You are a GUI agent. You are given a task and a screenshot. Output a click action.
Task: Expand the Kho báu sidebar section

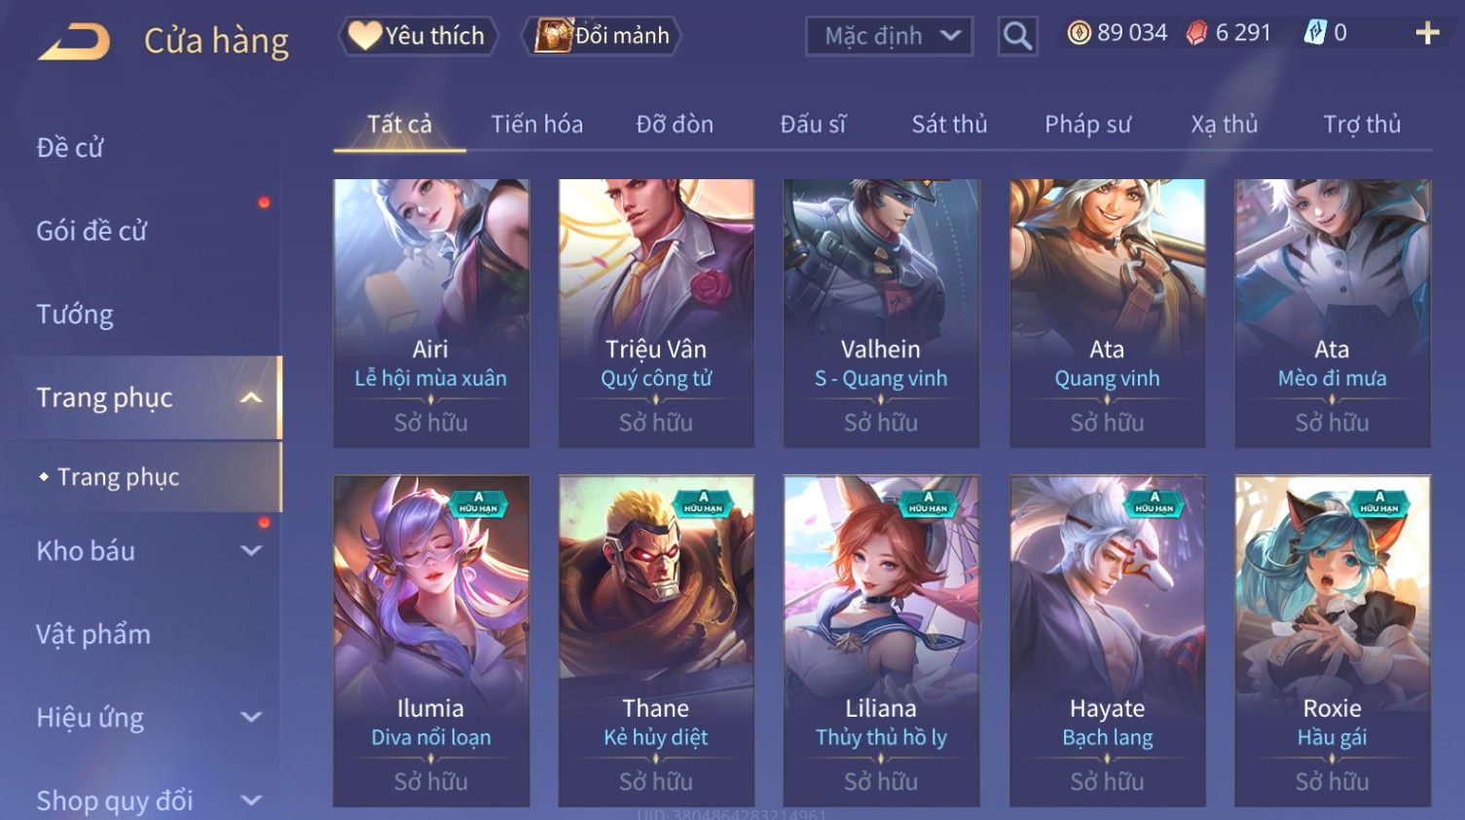point(251,550)
